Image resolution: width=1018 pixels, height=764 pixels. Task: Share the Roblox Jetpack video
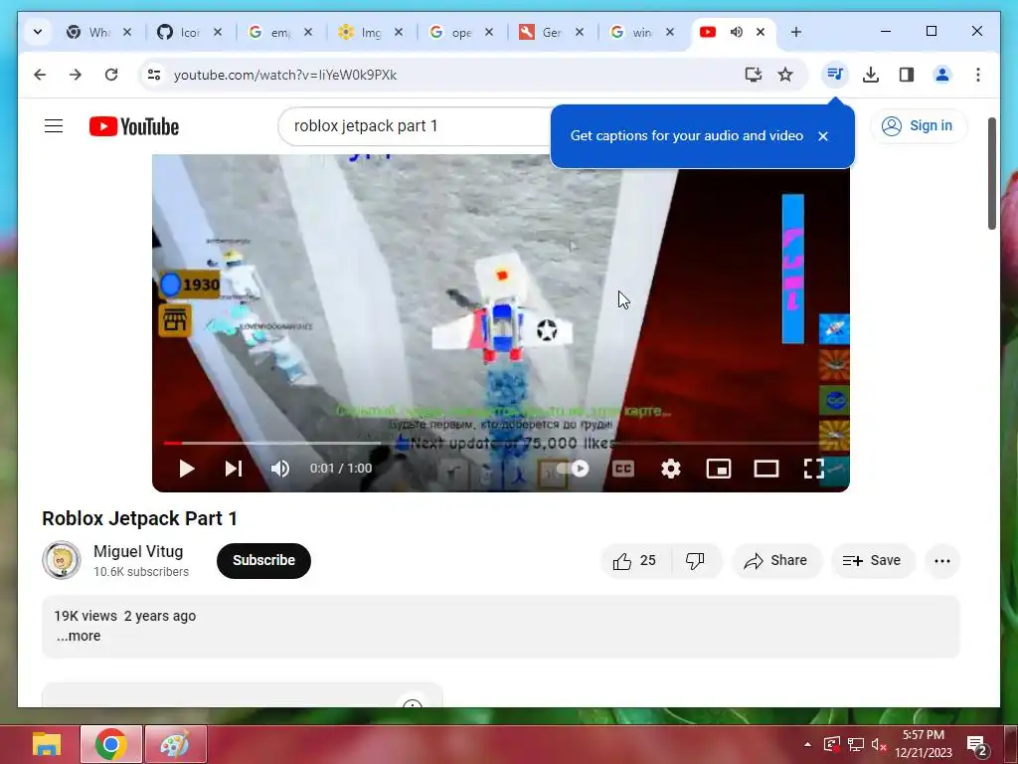[776, 561]
